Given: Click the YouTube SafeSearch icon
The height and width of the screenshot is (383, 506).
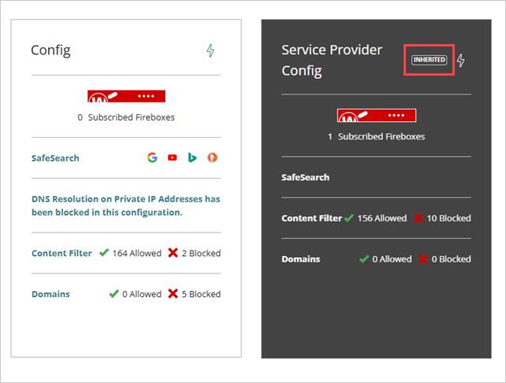Looking at the screenshot, I should [173, 158].
